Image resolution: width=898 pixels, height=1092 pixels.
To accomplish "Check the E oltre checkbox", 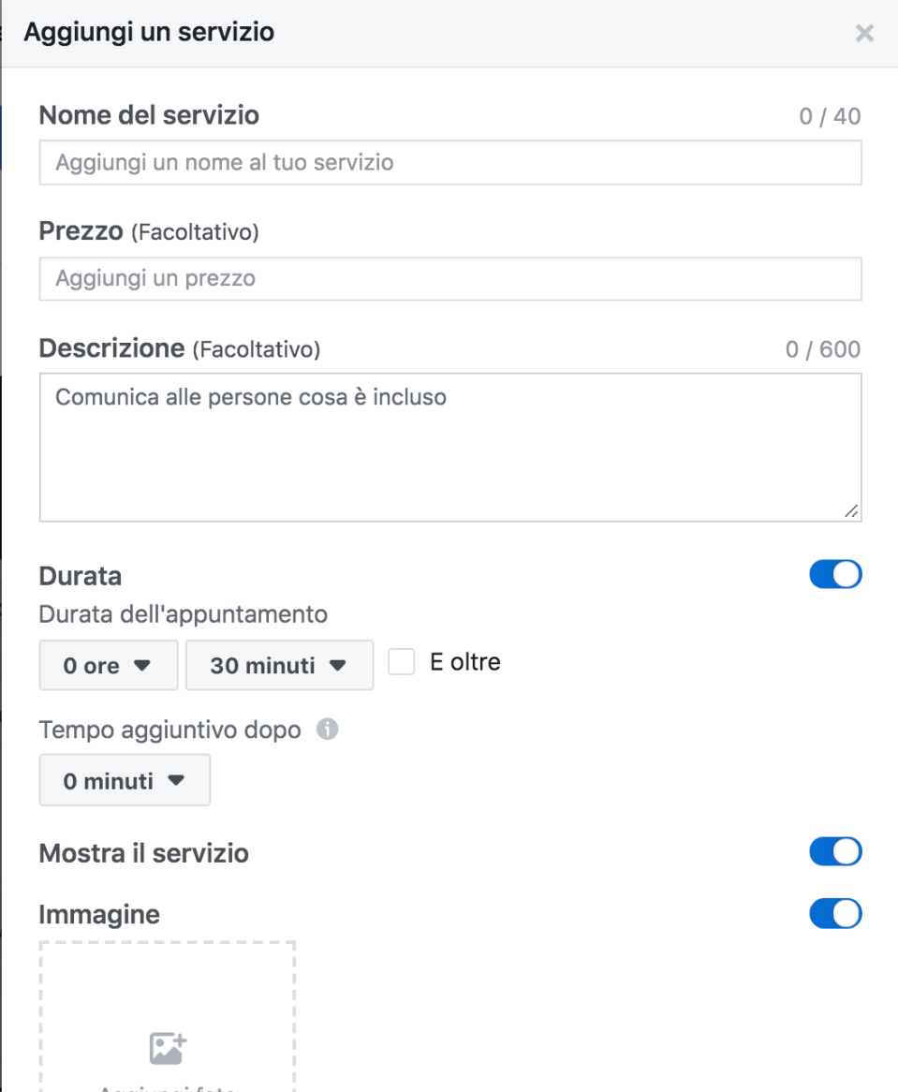I will point(401,661).
